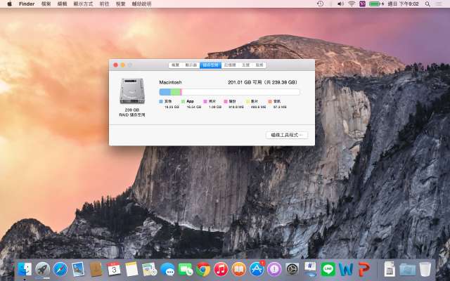This screenshot has width=450, height=281.
Task: Open the Apple menu
Action: tap(9, 4)
